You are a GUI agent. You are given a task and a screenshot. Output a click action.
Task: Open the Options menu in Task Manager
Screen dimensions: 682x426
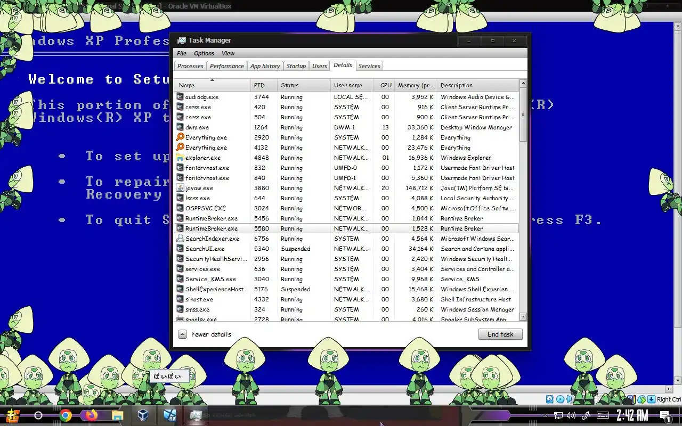(204, 53)
